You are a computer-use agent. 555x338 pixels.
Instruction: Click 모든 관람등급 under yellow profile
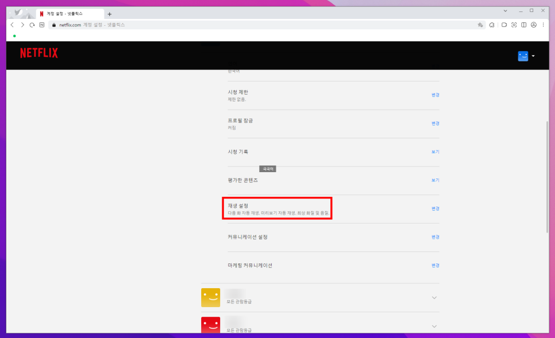click(239, 302)
